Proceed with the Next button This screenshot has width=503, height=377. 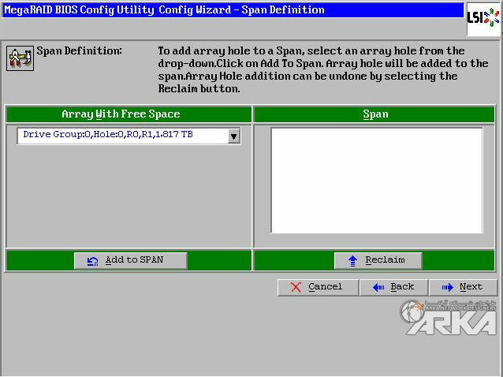467,287
